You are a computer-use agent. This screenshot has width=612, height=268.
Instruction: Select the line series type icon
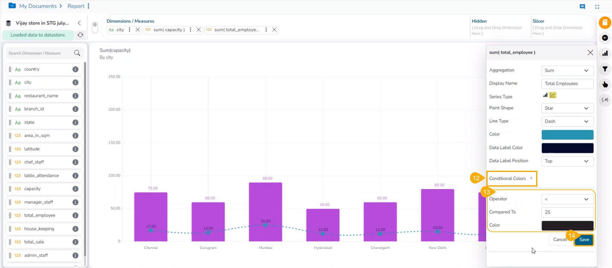tap(553, 95)
